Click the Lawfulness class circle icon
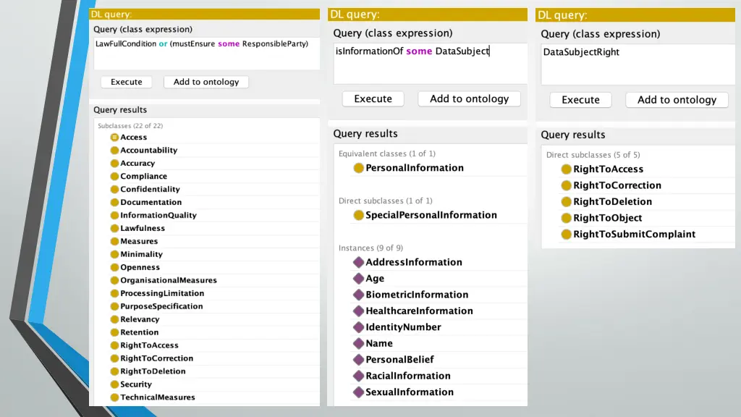 tap(114, 228)
